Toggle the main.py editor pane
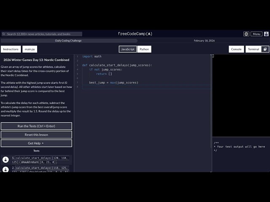The width and height of the screenshot is (270, 202). click(x=30, y=49)
